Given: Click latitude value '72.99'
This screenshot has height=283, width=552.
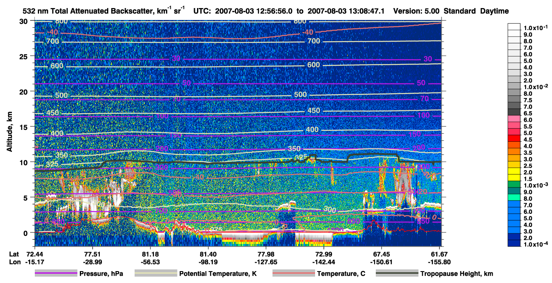Looking at the screenshot, I should 323,254.
